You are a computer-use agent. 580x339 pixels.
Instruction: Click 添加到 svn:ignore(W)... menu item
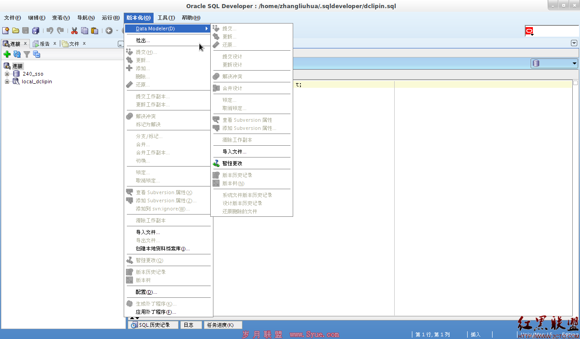point(168,209)
